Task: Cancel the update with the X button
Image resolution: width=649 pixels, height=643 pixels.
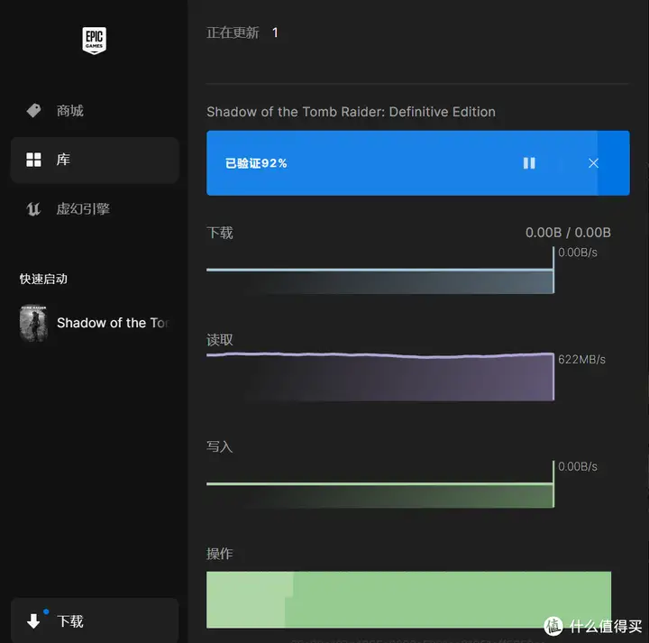Action: click(593, 163)
